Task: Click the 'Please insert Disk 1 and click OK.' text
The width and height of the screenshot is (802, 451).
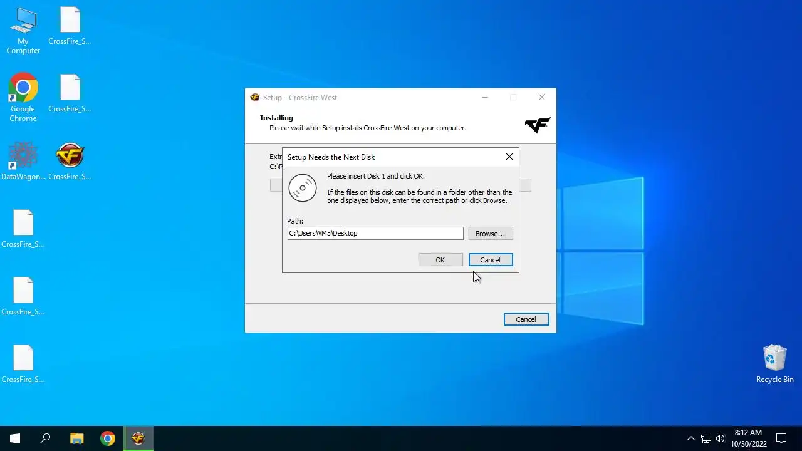Action: (x=376, y=176)
